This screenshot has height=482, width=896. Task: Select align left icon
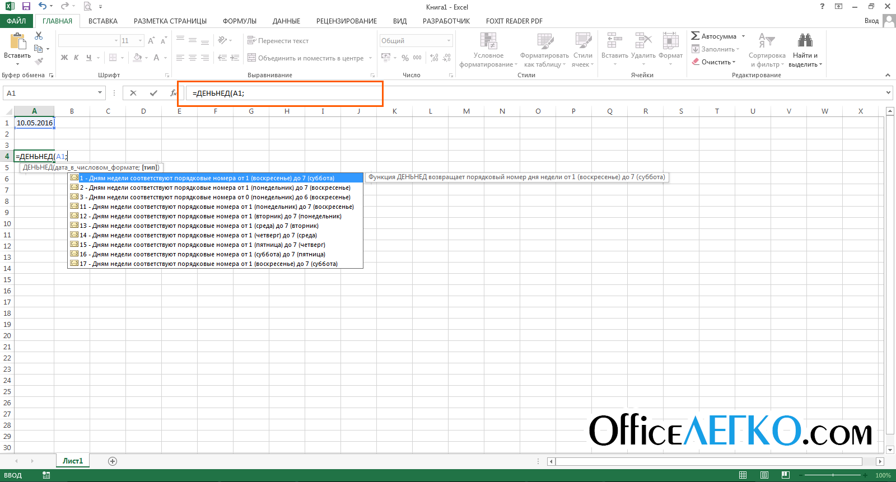[180, 58]
